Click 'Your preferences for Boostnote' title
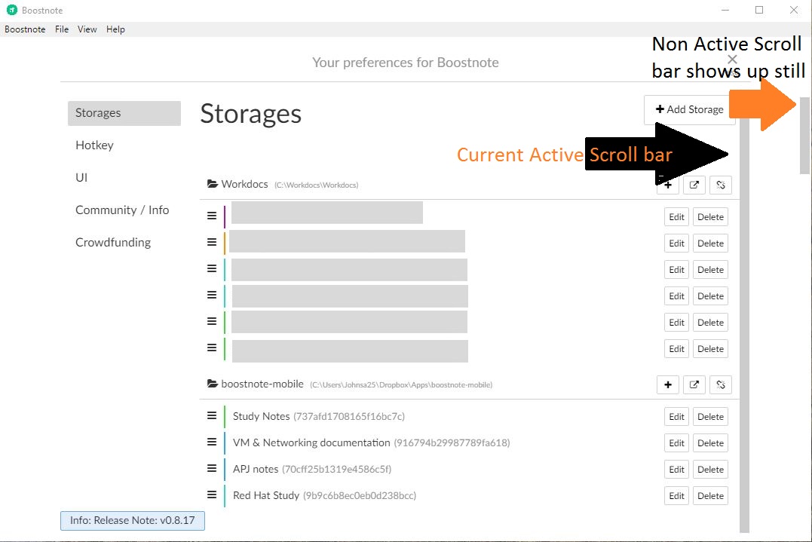Screen dimensions: 812x542 (406, 63)
